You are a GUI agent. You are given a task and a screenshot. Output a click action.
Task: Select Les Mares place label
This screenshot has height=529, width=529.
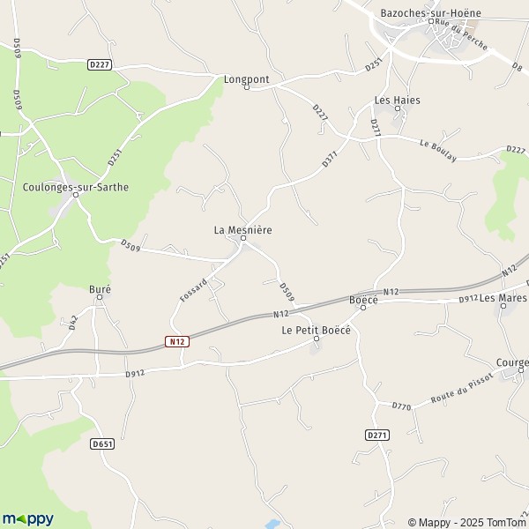coord(503,298)
